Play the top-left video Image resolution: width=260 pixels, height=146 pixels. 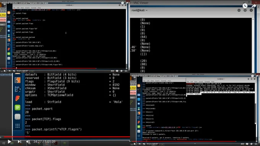pyautogui.click(x=5, y=71)
